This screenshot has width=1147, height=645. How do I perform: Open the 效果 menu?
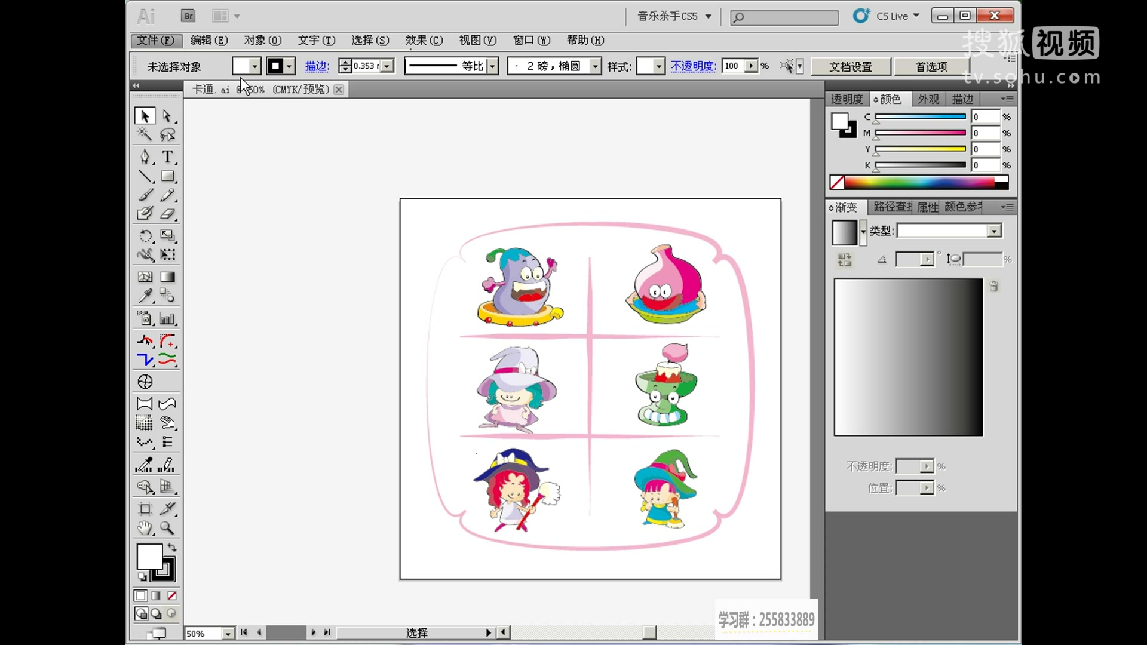click(x=424, y=40)
